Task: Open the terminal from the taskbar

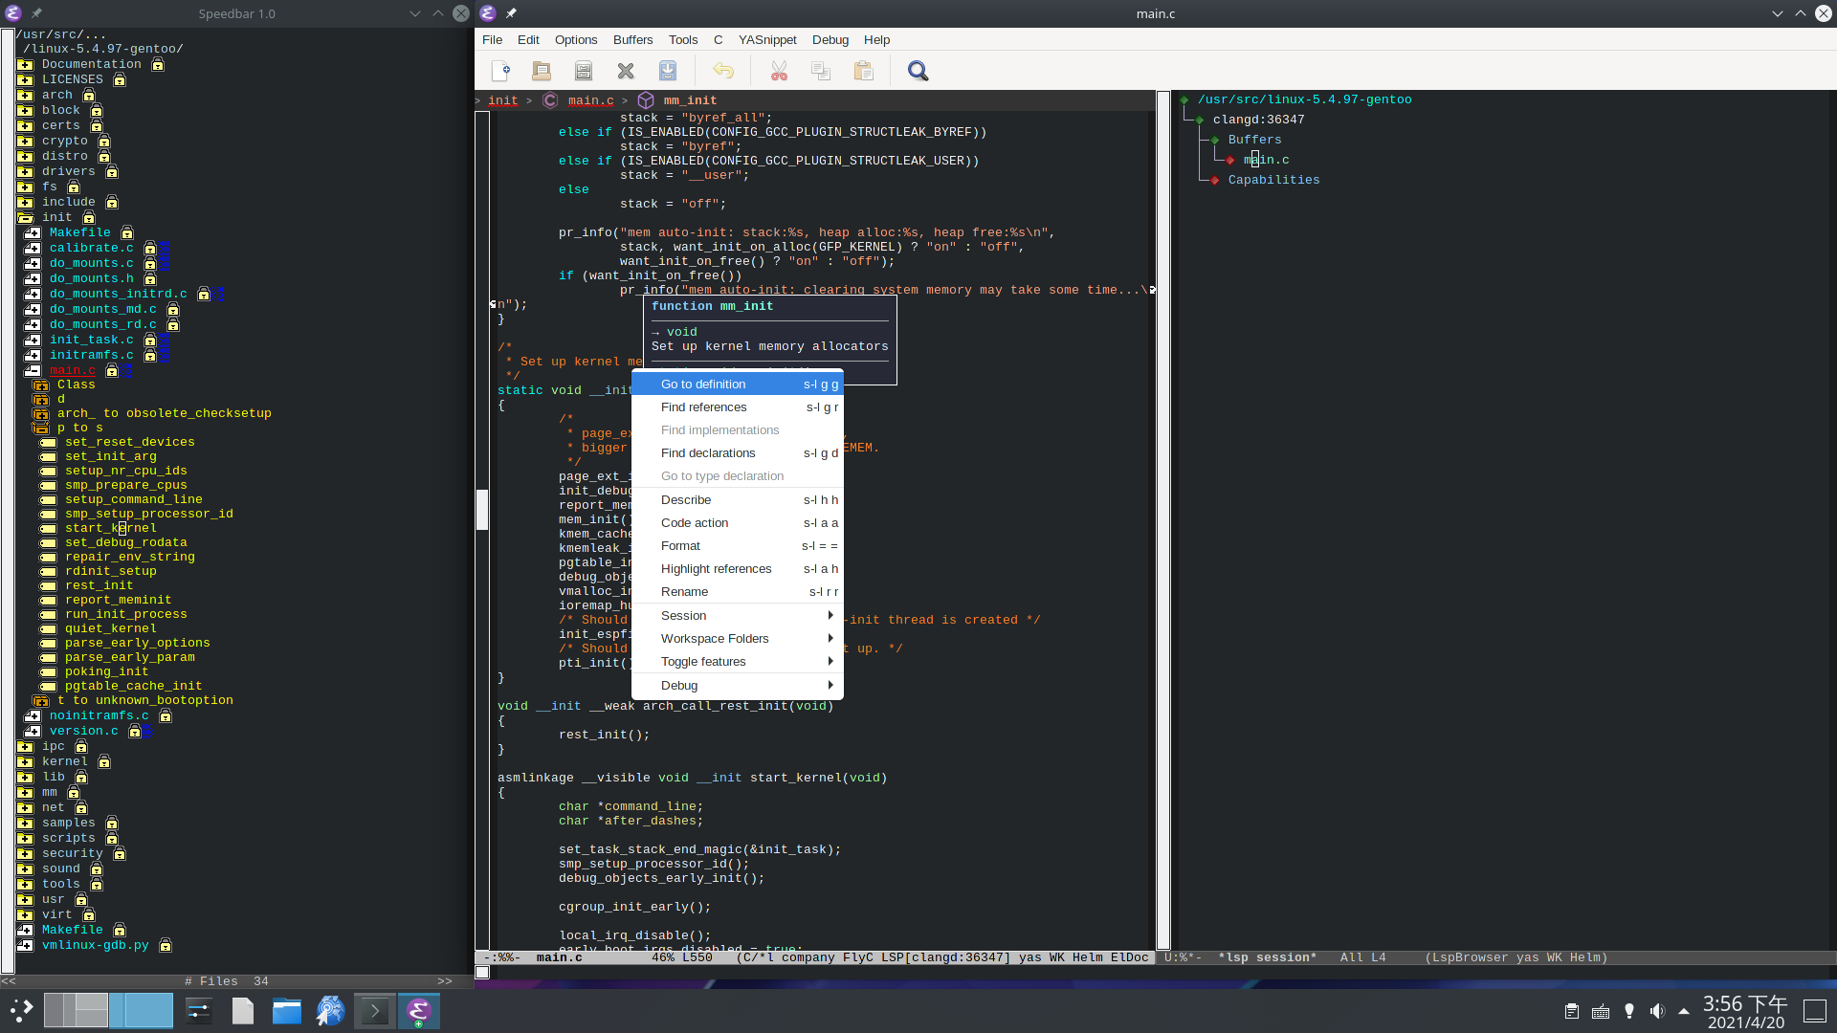Action: click(x=374, y=1011)
